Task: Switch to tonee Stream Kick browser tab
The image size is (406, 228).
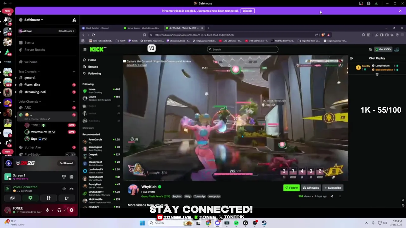Action: coord(143,28)
